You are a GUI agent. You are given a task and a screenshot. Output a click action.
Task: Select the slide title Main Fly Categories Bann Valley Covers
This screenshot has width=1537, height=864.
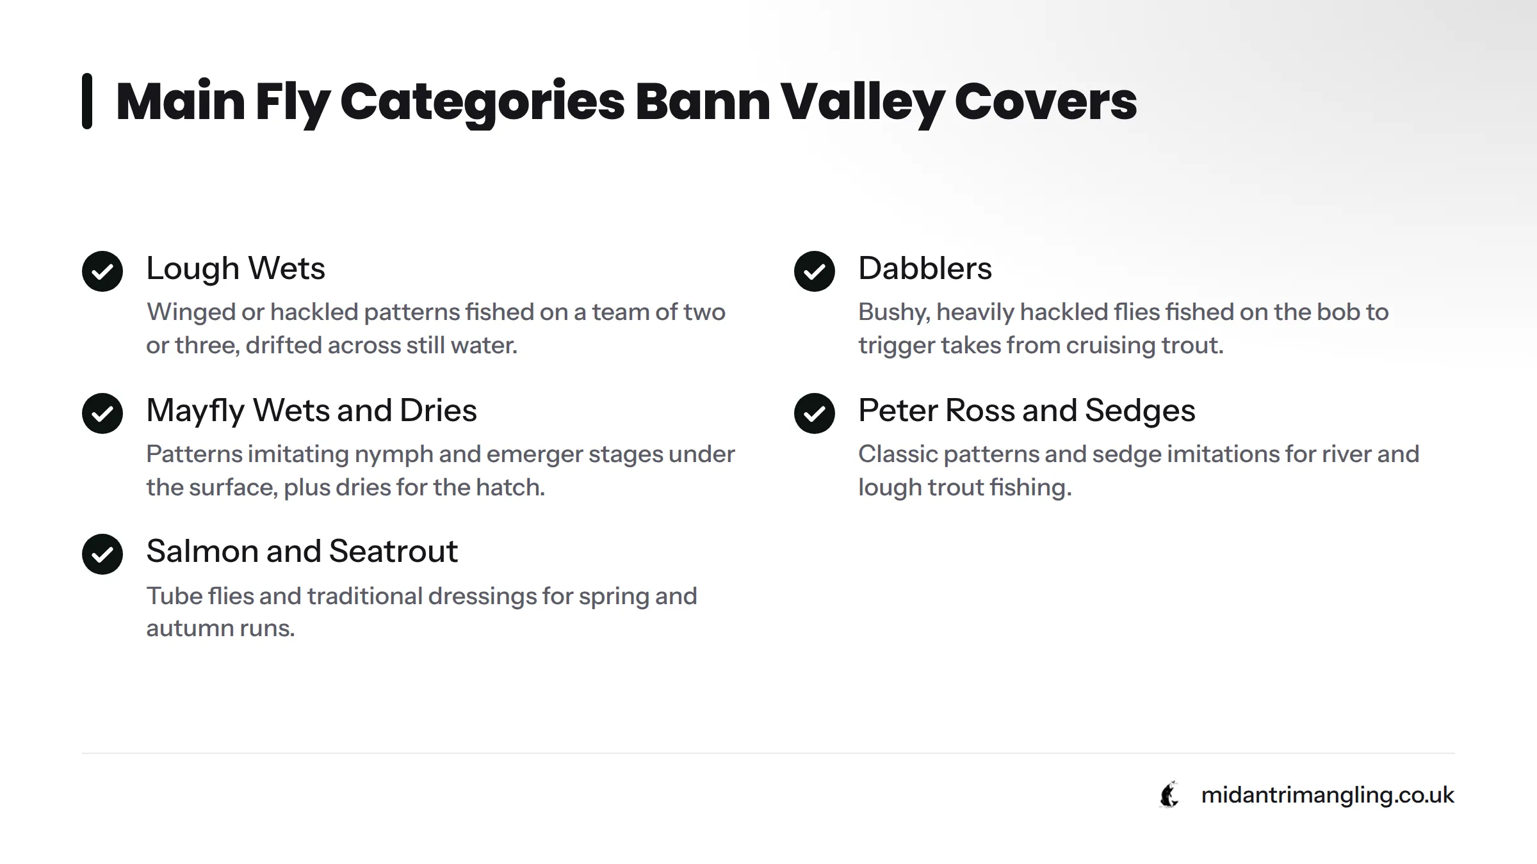[x=626, y=102]
